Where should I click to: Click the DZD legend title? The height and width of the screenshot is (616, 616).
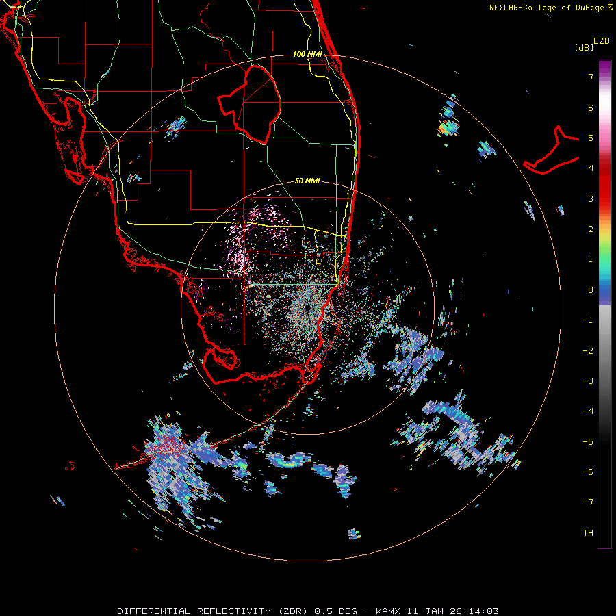tap(602, 41)
